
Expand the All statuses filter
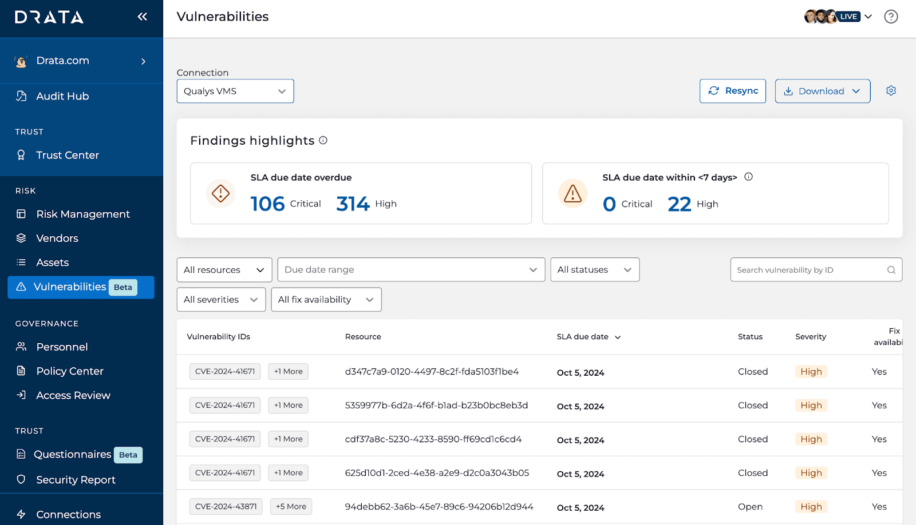(x=594, y=270)
